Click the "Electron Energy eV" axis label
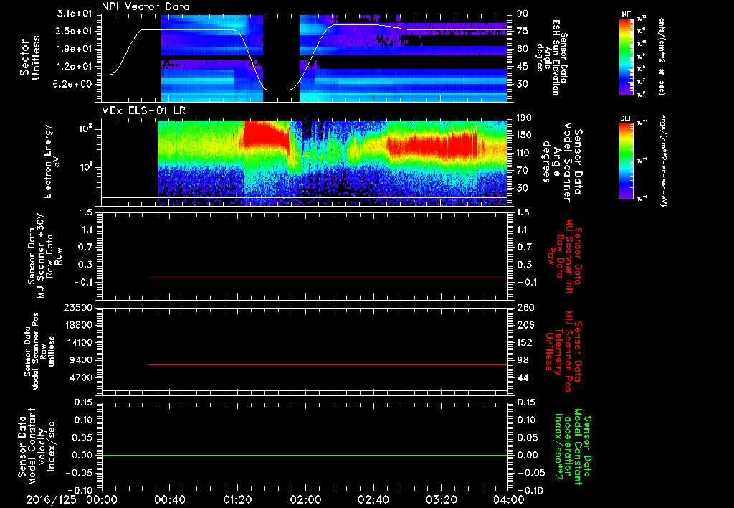 [52, 161]
